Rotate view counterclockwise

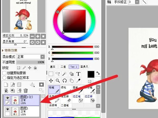[x=32, y=42]
